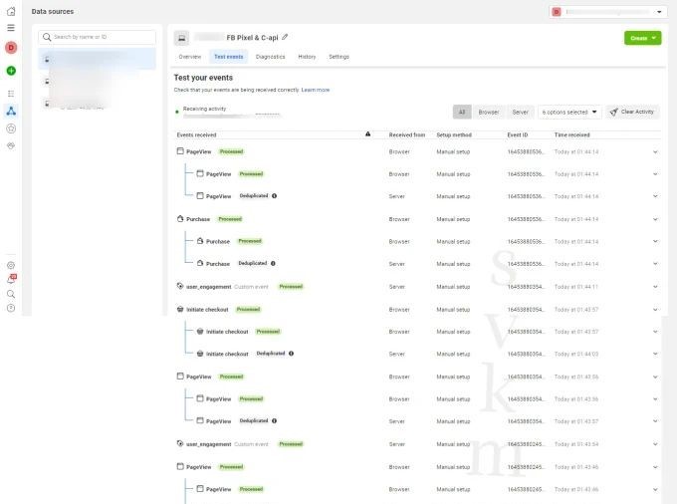Screen dimensions: 677x504
Task: Click user_engagement icon for the 01:43:54 event
Action: click(180, 443)
